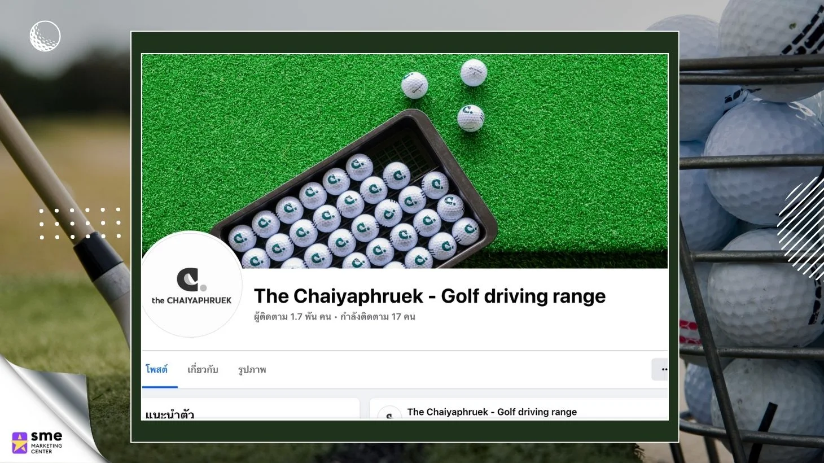This screenshot has height=463, width=824.
Task: Click the loose C-logo ball nearest the tray
Action: click(x=470, y=118)
